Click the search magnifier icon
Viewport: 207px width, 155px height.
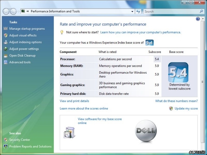click(x=201, y=11)
